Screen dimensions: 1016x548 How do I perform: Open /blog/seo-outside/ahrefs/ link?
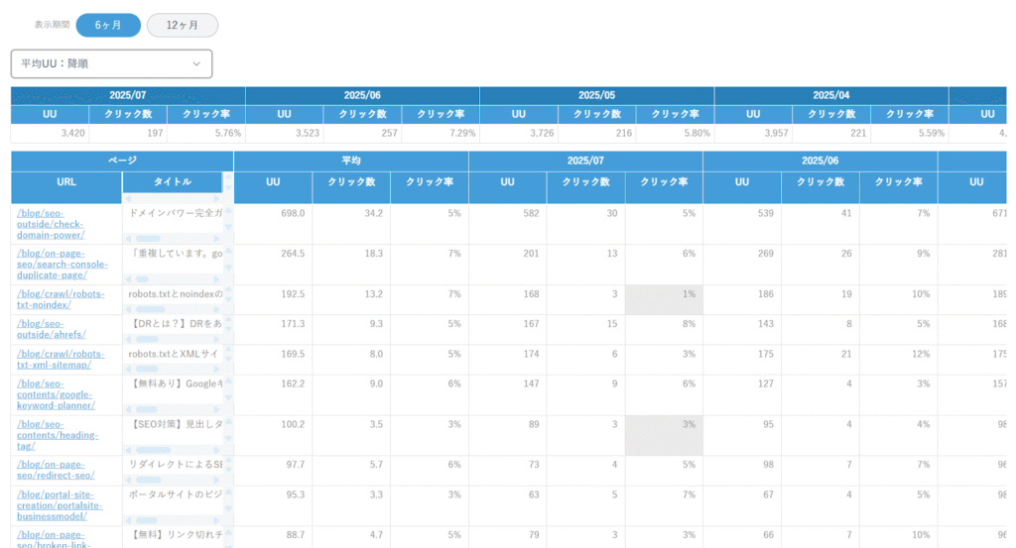(x=52, y=329)
